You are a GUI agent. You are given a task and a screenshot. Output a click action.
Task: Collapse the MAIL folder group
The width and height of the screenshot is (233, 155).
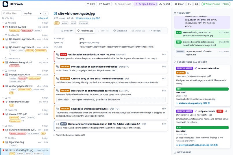coord(3,126)
